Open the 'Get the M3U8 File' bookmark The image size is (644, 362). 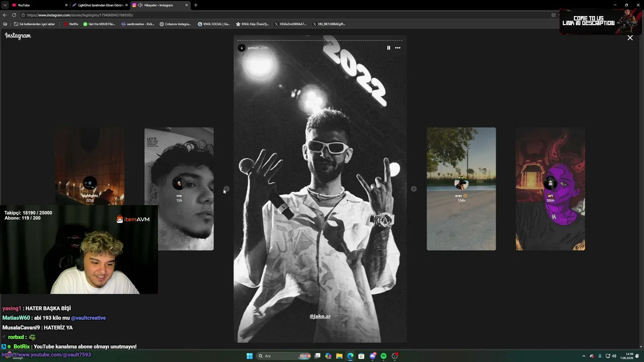(x=99, y=24)
